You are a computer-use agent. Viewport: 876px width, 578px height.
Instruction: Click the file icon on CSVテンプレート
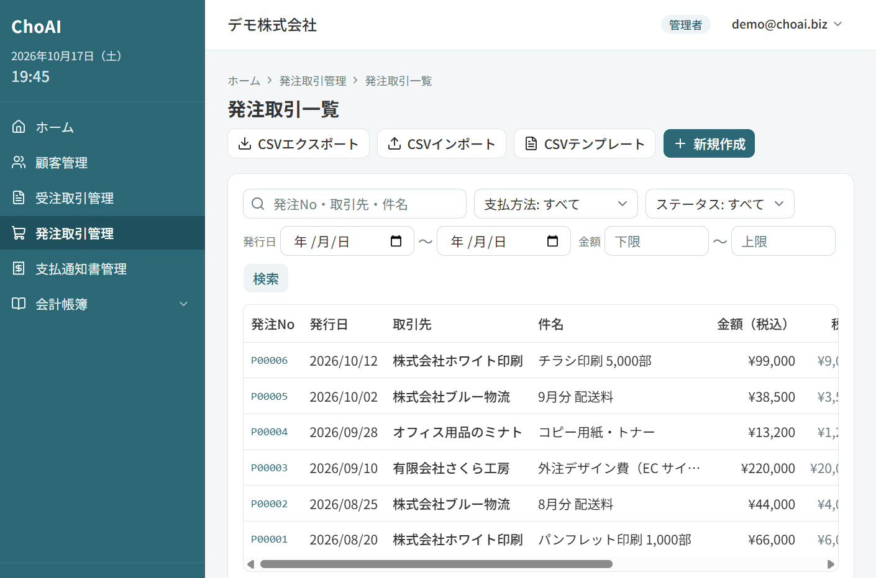(531, 143)
